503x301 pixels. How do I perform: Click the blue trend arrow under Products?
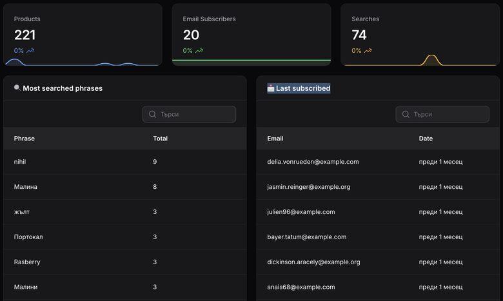coord(30,51)
